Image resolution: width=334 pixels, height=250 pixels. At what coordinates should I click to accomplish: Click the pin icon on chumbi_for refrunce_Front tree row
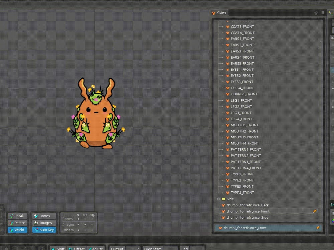pyautogui.click(x=315, y=211)
